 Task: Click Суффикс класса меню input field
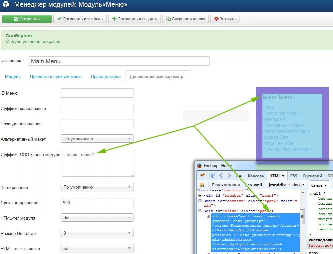tap(97, 108)
